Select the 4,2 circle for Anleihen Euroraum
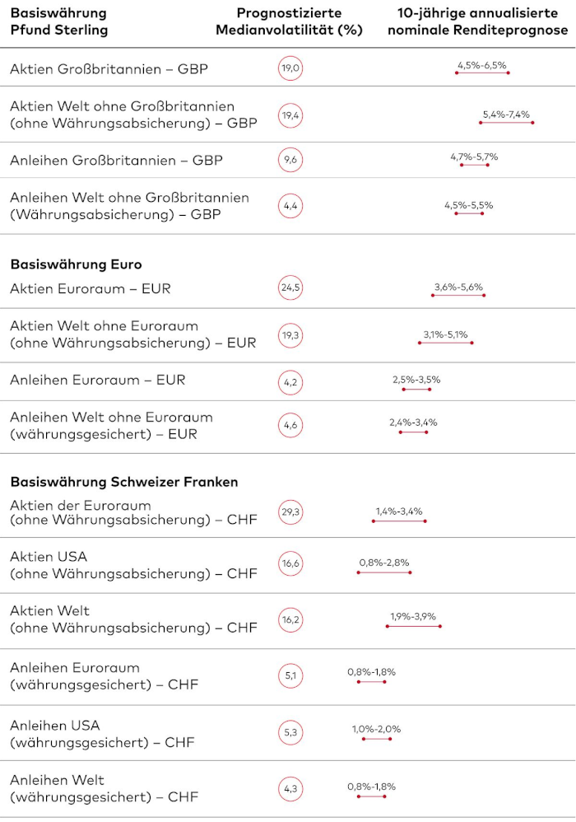576x822 pixels. click(x=290, y=381)
